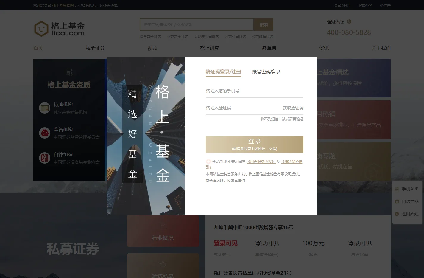Open 巅峰榜 in the main navigation
The height and width of the screenshot is (278, 424).
click(x=269, y=48)
